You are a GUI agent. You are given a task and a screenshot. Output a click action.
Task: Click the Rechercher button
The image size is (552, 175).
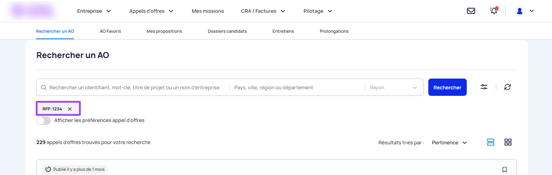click(x=447, y=87)
